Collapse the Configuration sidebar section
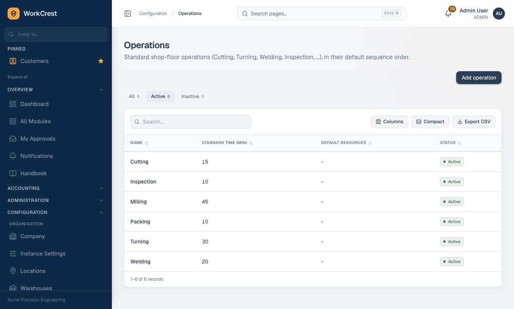The image size is (514, 309). (x=56, y=213)
